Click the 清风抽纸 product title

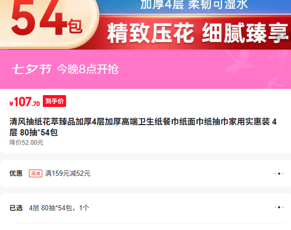(x=143, y=127)
